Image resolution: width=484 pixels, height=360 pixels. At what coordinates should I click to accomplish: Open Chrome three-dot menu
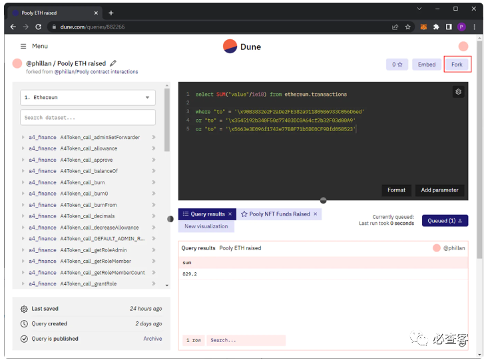(x=475, y=27)
